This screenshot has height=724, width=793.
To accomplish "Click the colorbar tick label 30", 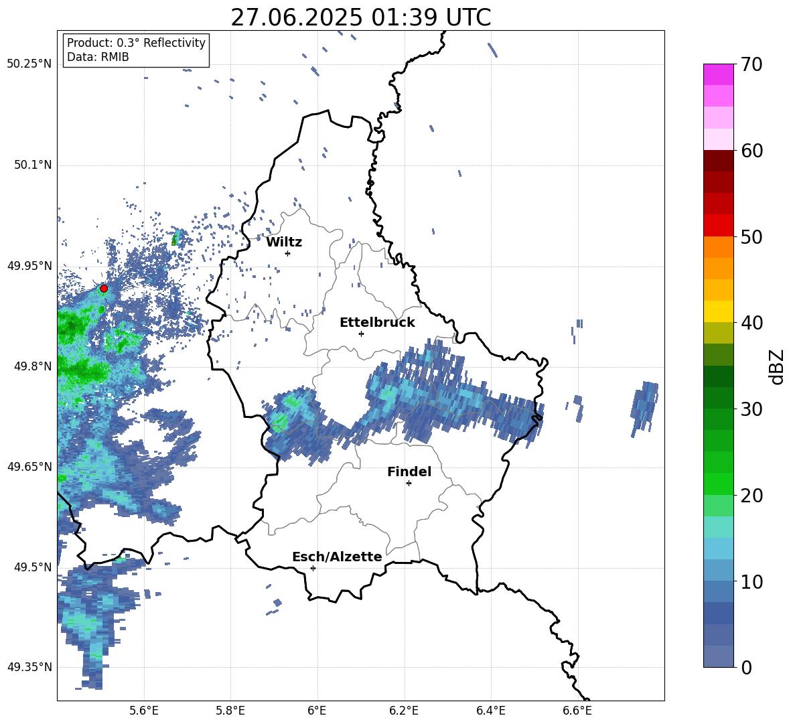I will pos(751,409).
